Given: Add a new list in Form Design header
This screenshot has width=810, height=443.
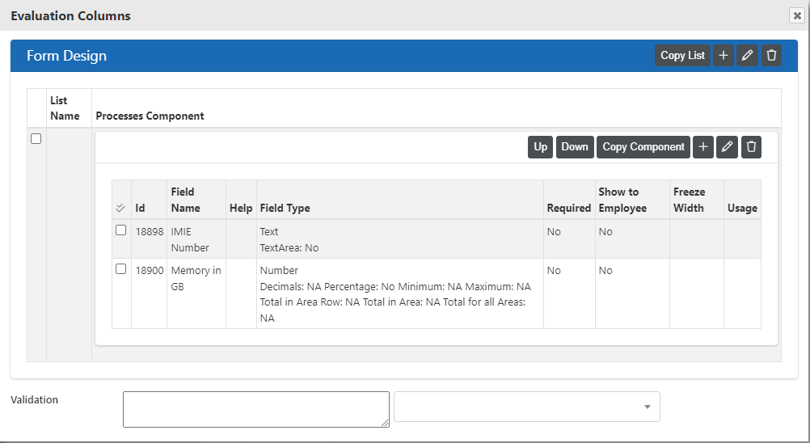Looking at the screenshot, I should [724, 55].
